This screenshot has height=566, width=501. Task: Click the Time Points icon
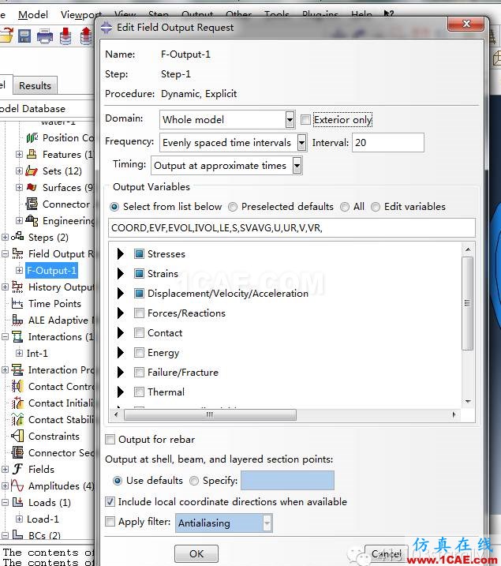coord(17,303)
